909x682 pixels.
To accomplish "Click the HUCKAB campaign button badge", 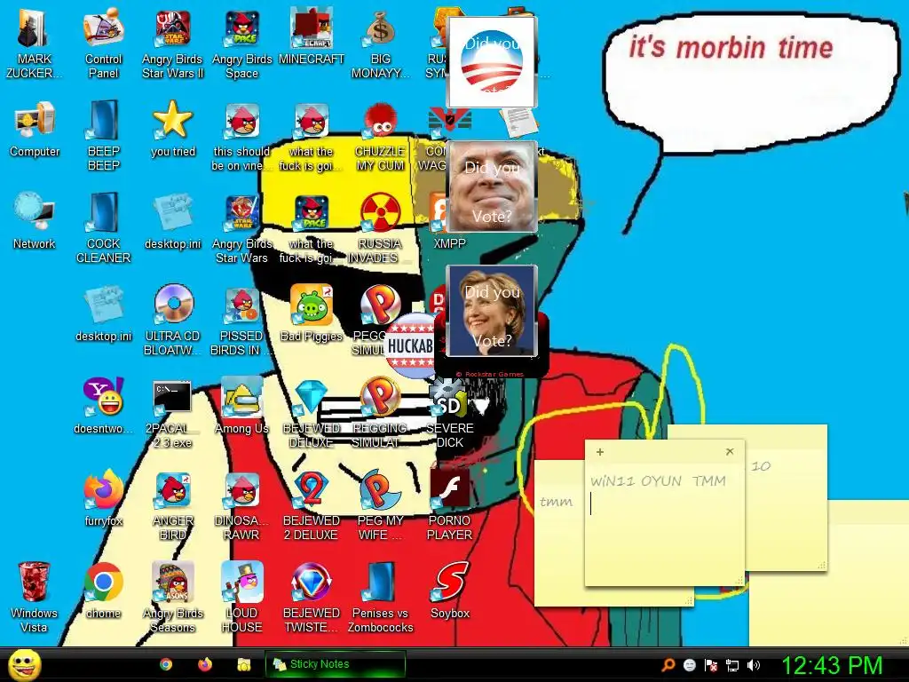I will tap(410, 345).
